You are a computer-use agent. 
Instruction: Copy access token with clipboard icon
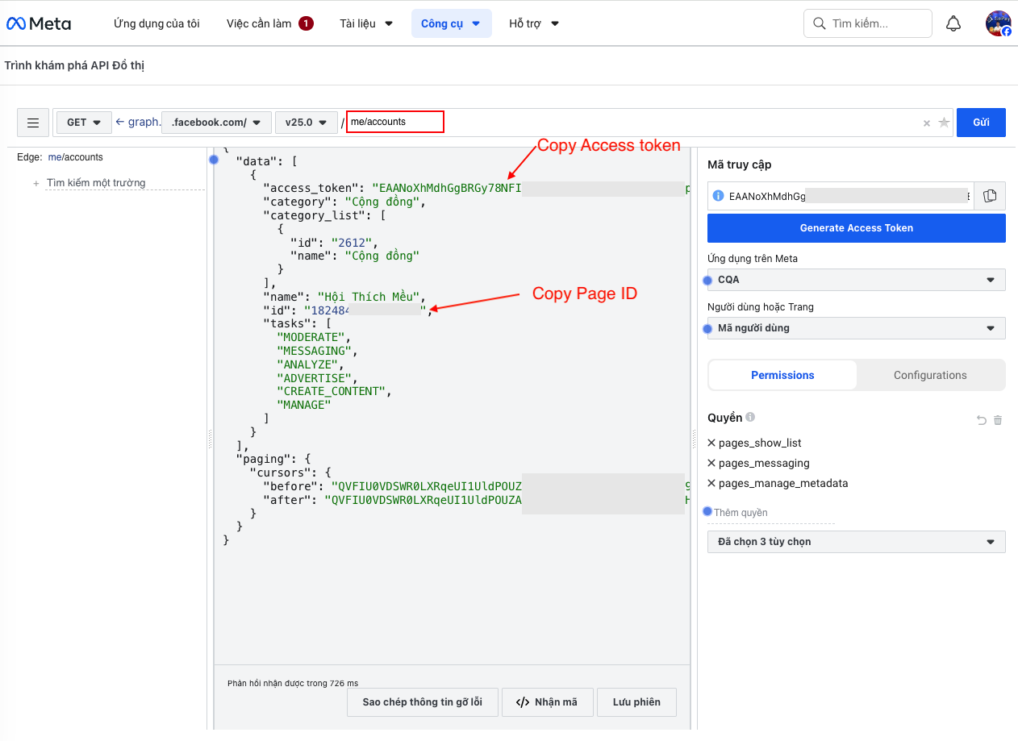990,196
